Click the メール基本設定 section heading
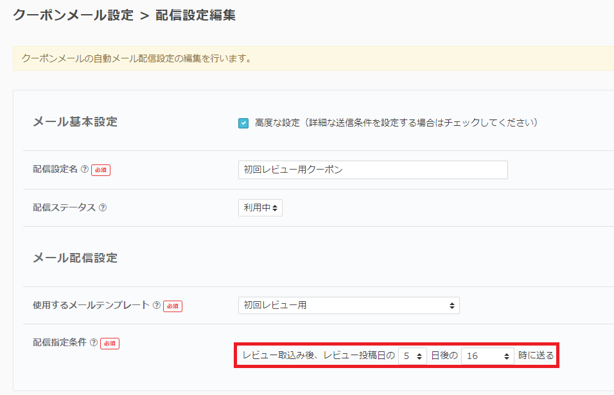The height and width of the screenshot is (395, 614). 75,122
